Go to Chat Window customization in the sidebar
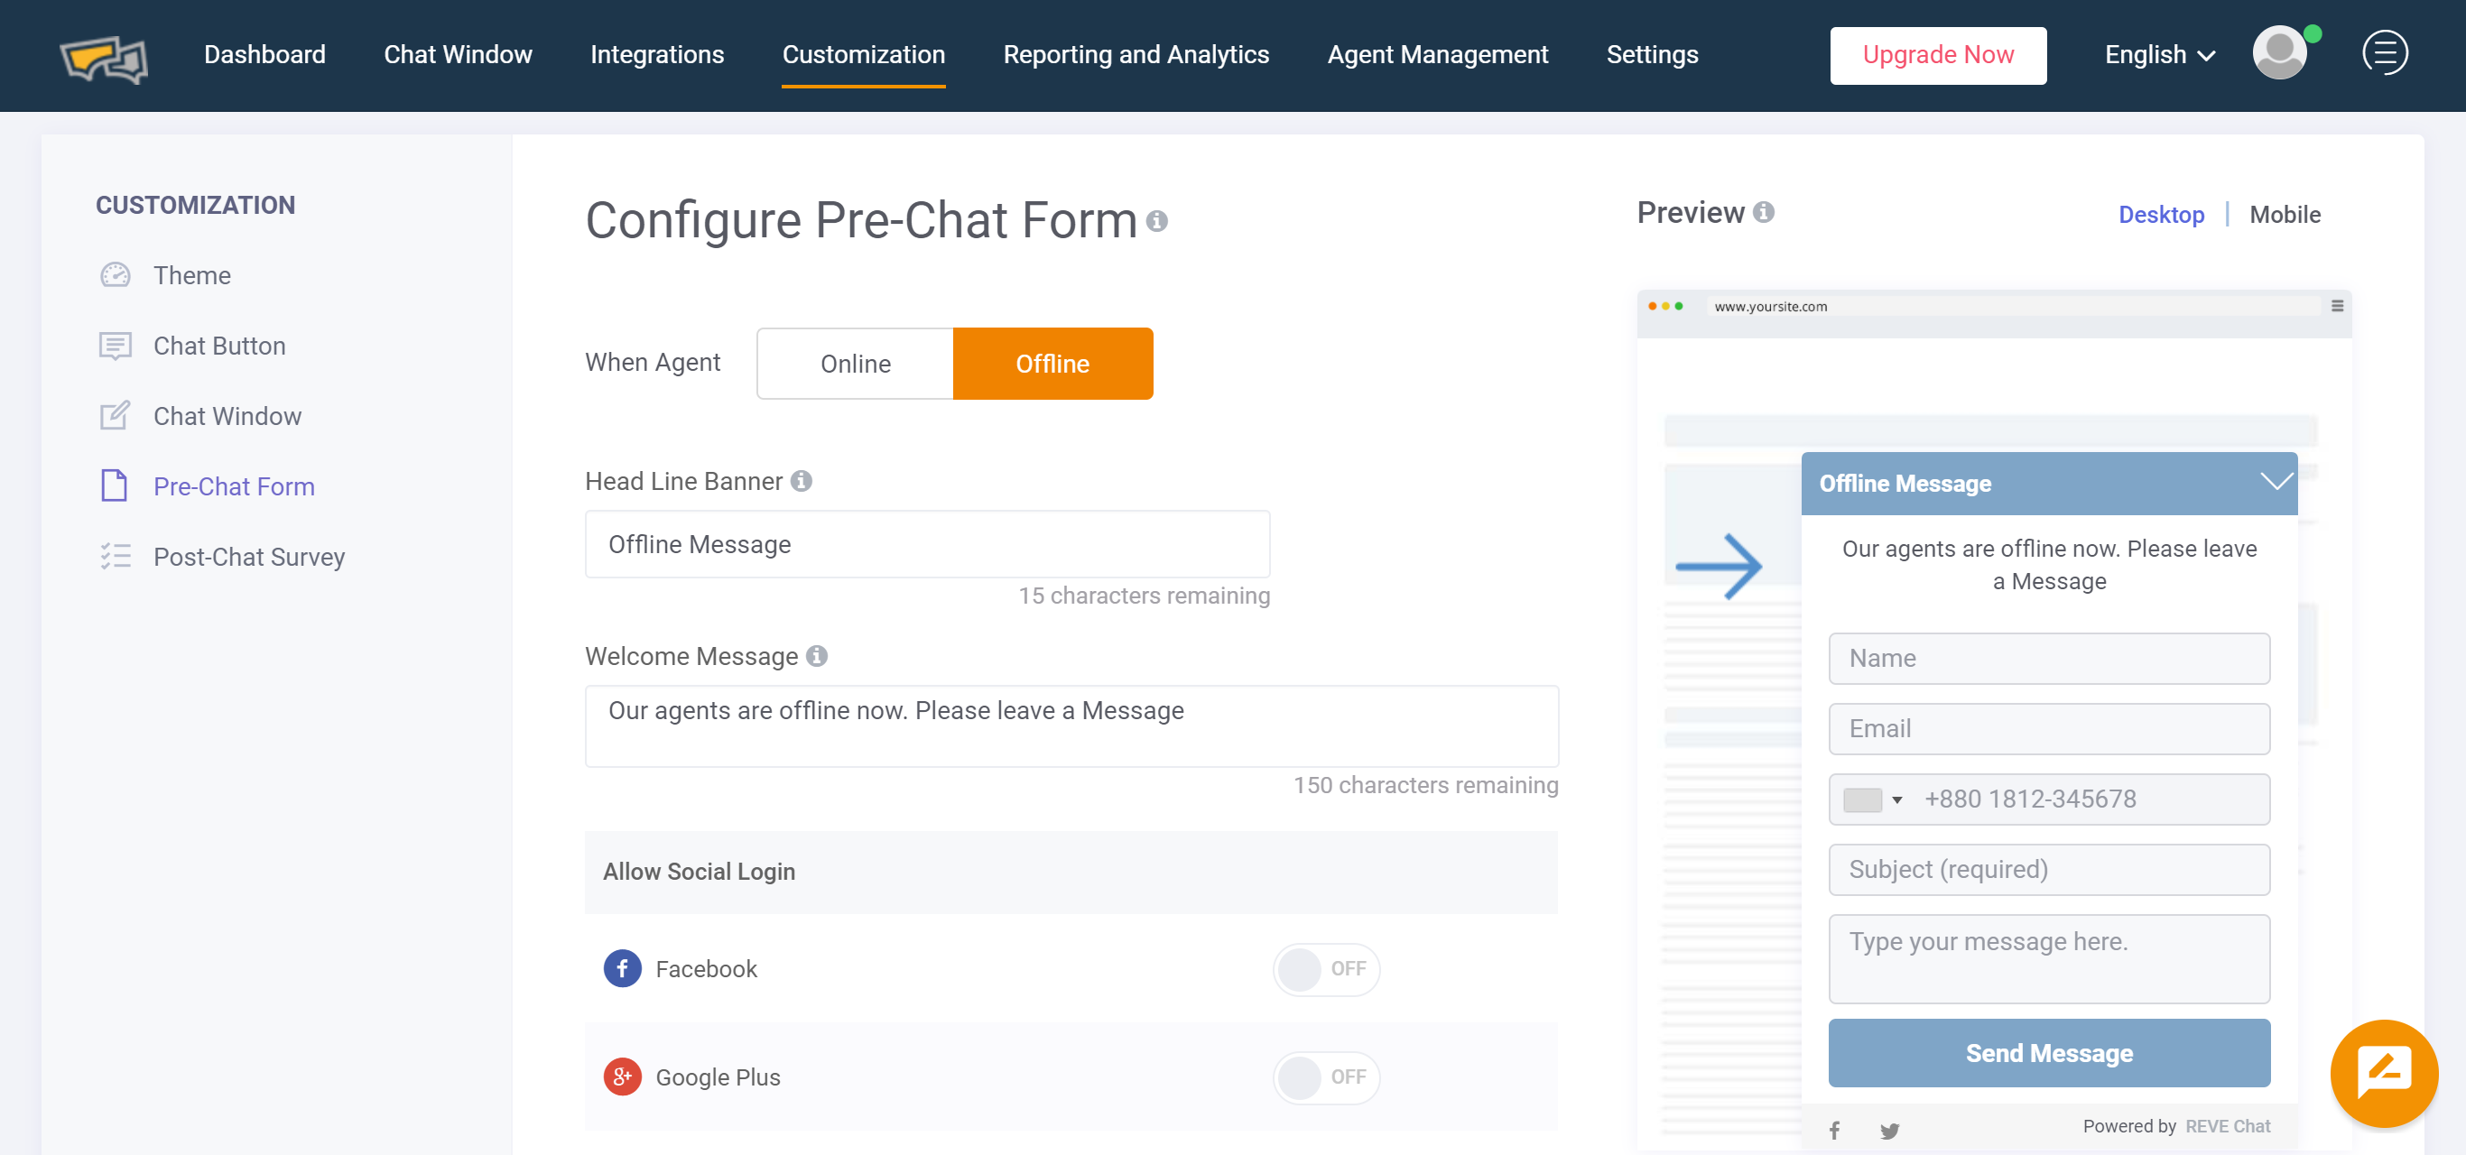 tap(227, 416)
